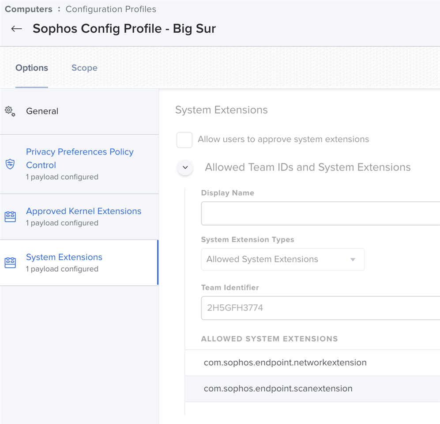Click the Computers breadcrumb link

[x=29, y=9]
